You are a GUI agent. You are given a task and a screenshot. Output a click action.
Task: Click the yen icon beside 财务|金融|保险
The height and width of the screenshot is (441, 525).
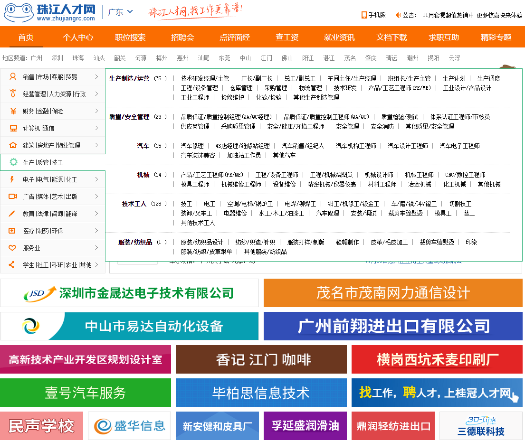[x=13, y=111]
